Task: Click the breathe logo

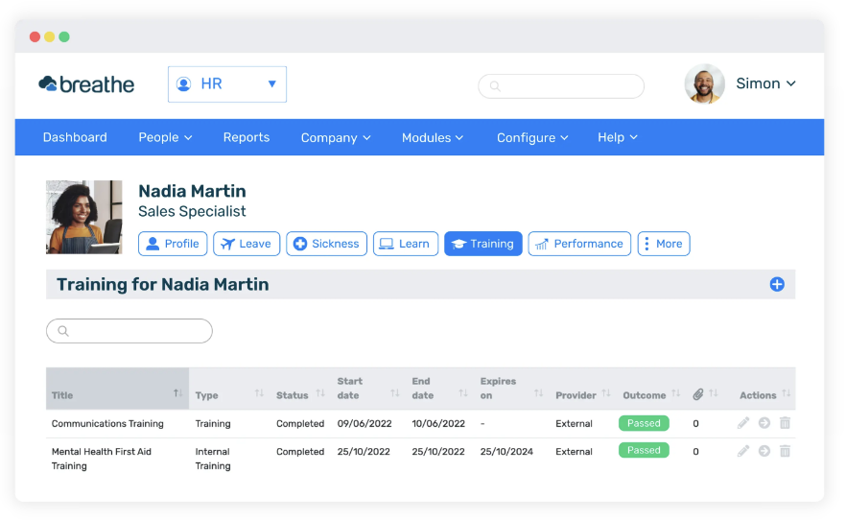Action: point(86,84)
